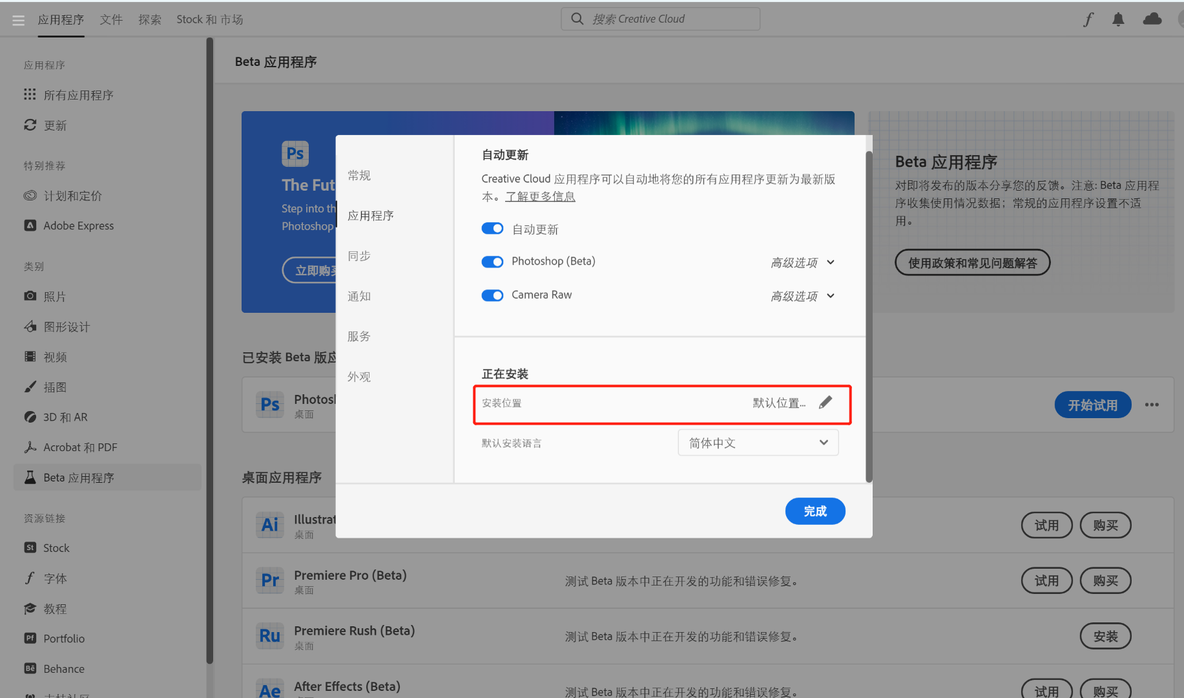The image size is (1184, 698).
Task: Click the pencil icon to edit install location
Action: tap(826, 402)
